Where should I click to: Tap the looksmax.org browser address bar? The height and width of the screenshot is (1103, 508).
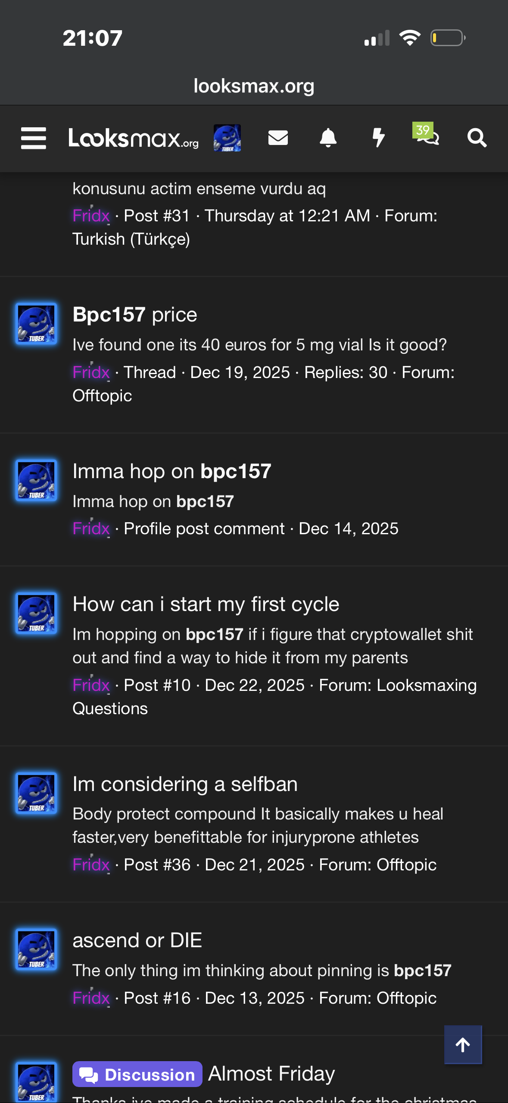click(x=254, y=86)
